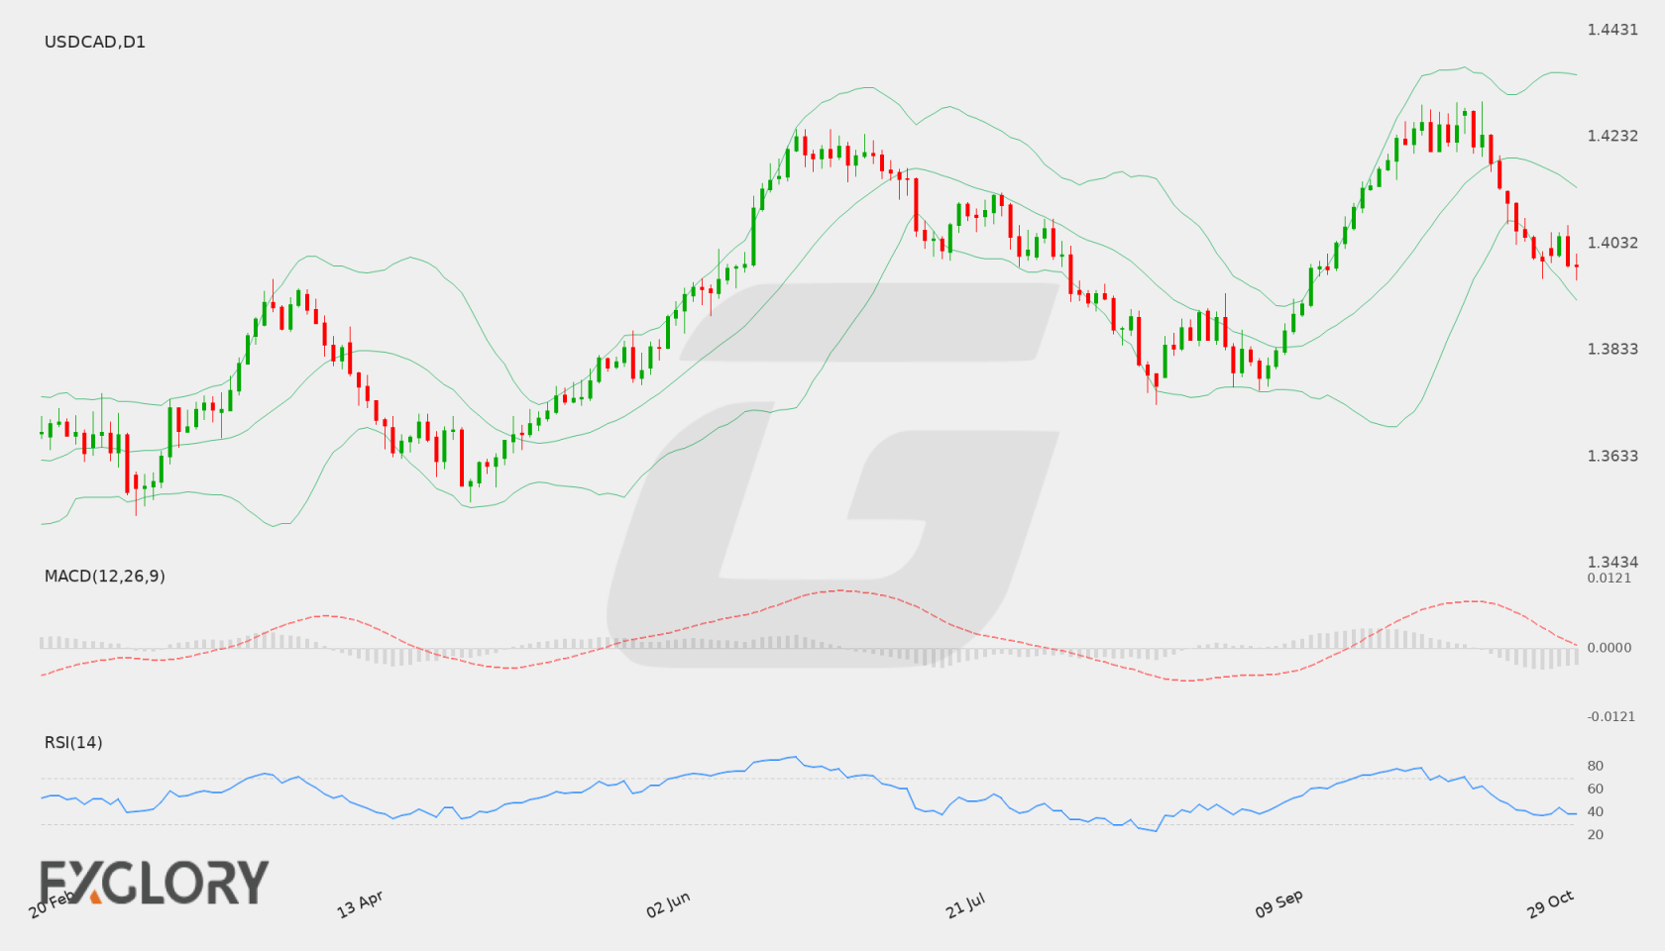Click the 29 Oct date label
This screenshot has height=951, width=1665.
point(1551,903)
